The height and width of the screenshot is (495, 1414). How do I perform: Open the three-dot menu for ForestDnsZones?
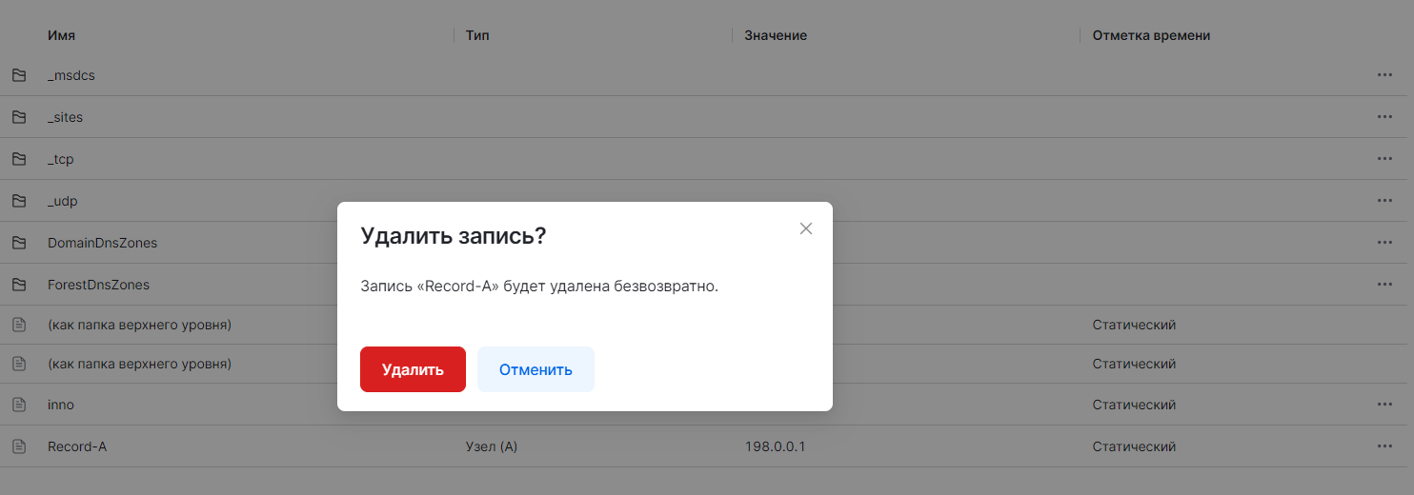tap(1384, 285)
